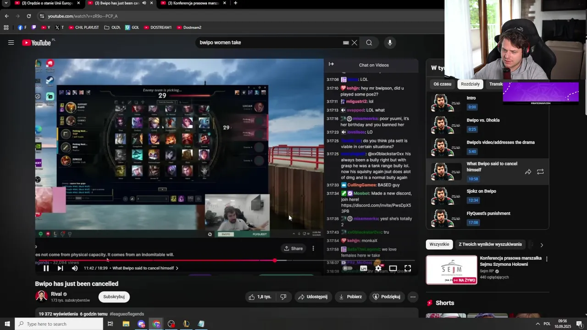Enter fullscreen mode

408,268
